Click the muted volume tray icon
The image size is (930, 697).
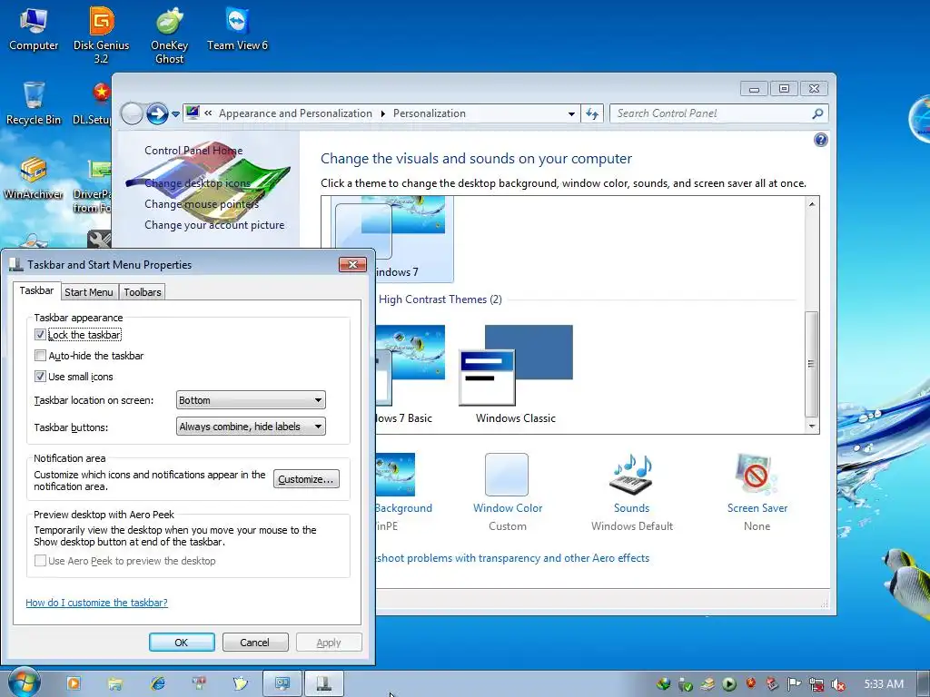click(x=838, y=684)
